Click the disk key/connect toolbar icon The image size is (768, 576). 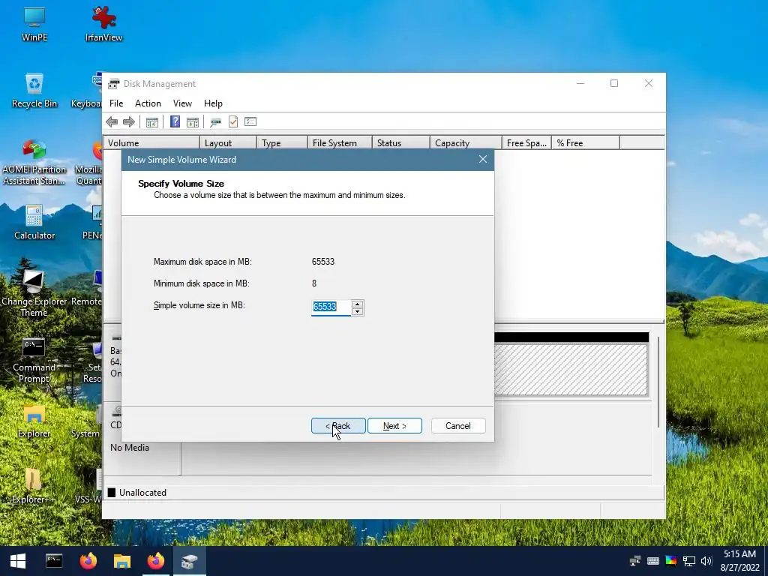215,122
